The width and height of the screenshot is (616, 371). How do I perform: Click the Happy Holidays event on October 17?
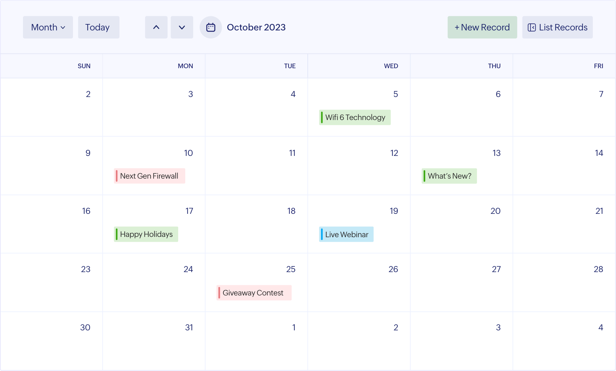coord(146,234)
